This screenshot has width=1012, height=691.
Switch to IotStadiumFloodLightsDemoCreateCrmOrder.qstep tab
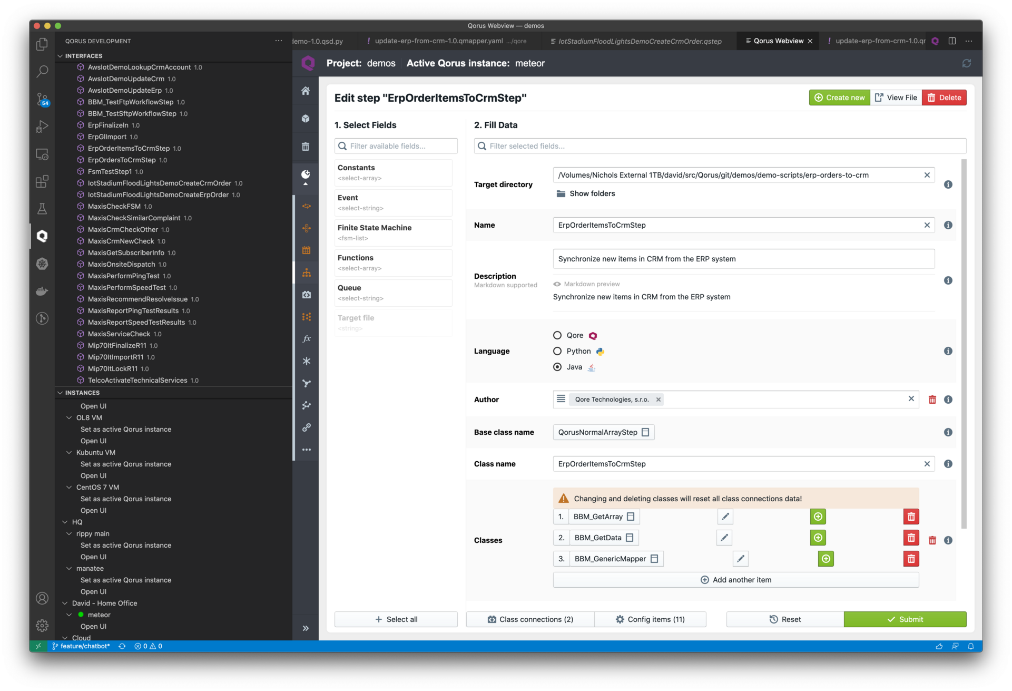tap(640, 41)
